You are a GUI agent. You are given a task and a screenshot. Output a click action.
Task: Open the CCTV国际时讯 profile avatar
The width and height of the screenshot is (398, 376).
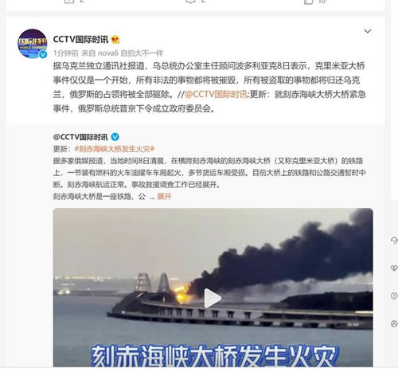coord(33,44)
